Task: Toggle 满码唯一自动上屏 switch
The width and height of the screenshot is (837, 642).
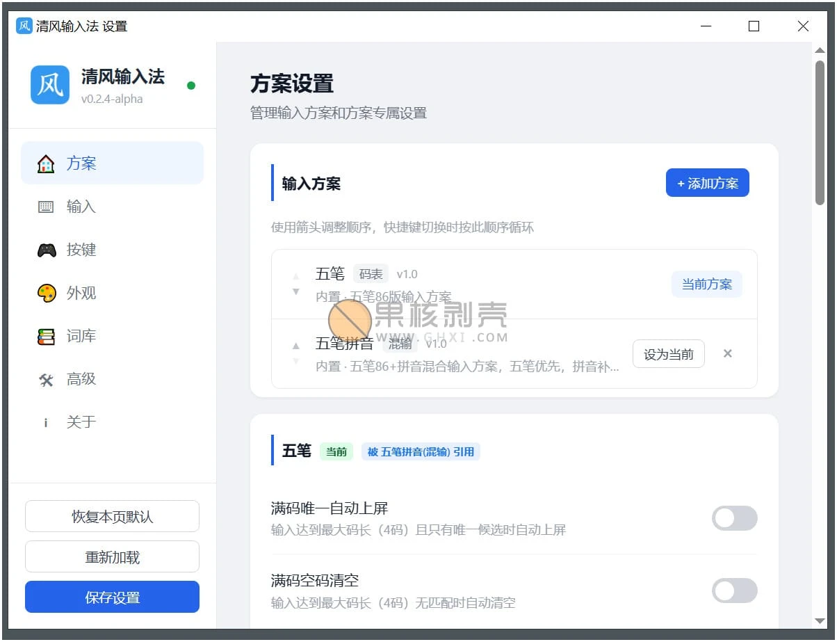Action: [x=734, y=518]
